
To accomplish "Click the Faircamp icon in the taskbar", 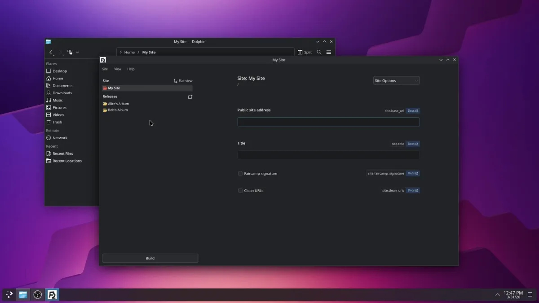I will pyautogui.click(x=53, y=294).
